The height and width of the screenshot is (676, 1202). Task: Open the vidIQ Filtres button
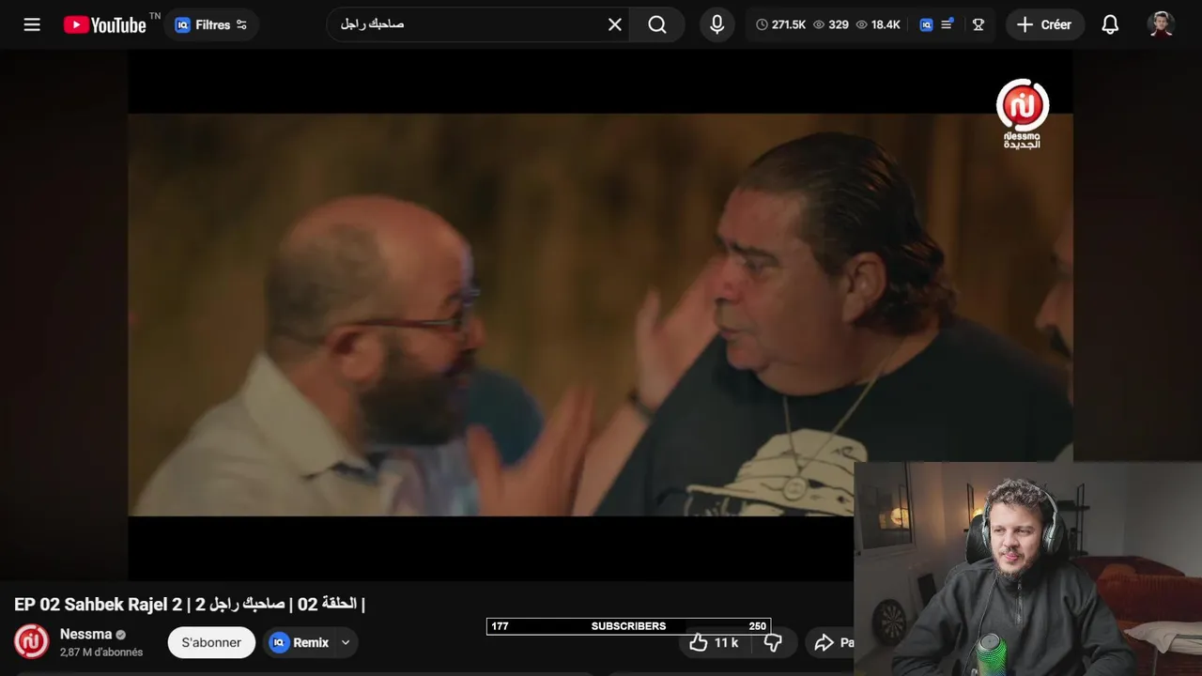[x=211, y=24]
